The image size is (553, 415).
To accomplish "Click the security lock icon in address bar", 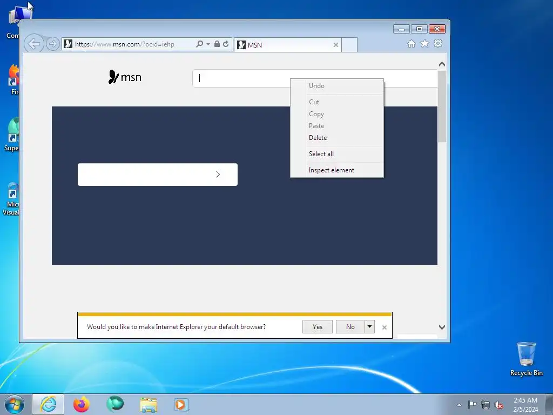I will (217, 44).
